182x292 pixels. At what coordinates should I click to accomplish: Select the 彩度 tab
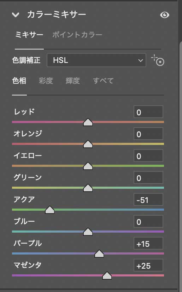(46, 81)
